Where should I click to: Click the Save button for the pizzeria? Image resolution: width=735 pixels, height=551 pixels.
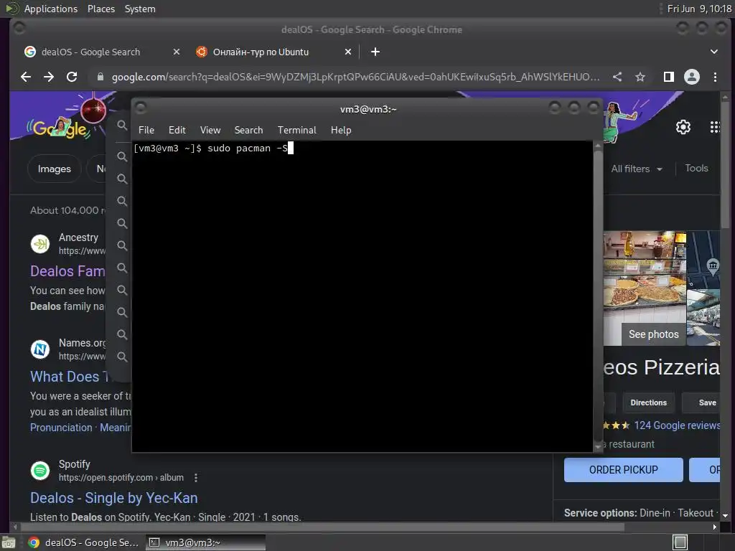pyautogui.click(x=702, y=403)
